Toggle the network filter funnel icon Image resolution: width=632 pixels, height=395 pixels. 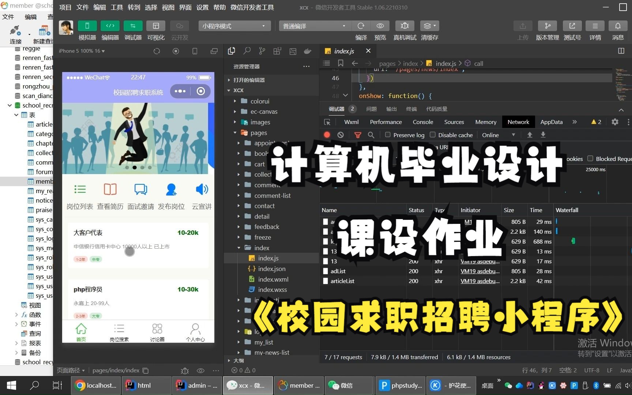pos(358,135)
